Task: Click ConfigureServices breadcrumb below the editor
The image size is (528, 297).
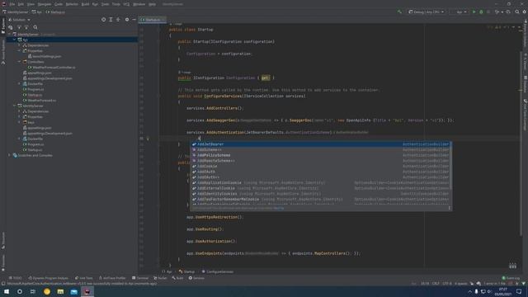Action: tap(217, 271)
